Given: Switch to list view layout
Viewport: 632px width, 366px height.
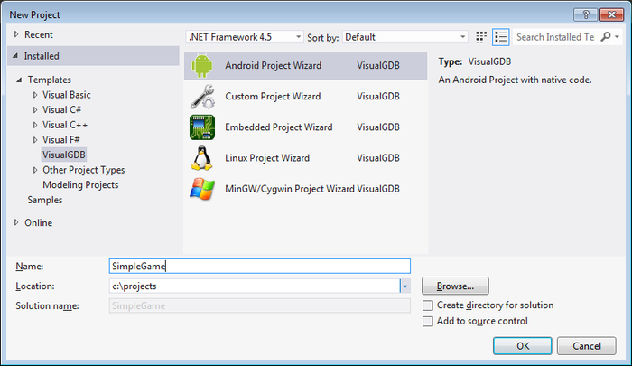Looking at the screenshot, I should (501, 37).
